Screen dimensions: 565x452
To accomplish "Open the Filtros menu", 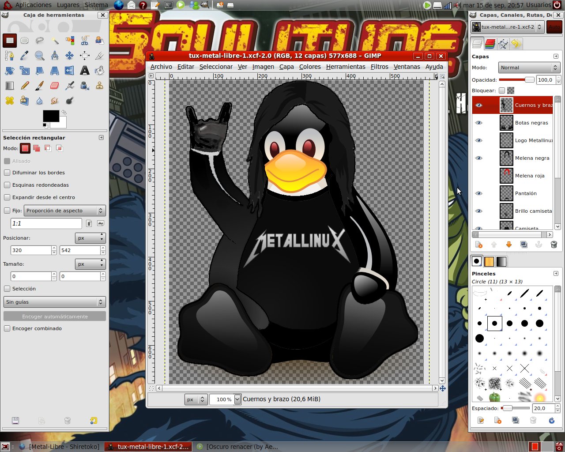I will tap(380, 67).
